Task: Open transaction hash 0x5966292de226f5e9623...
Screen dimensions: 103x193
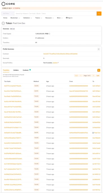Action: click(x=13, y=174)
